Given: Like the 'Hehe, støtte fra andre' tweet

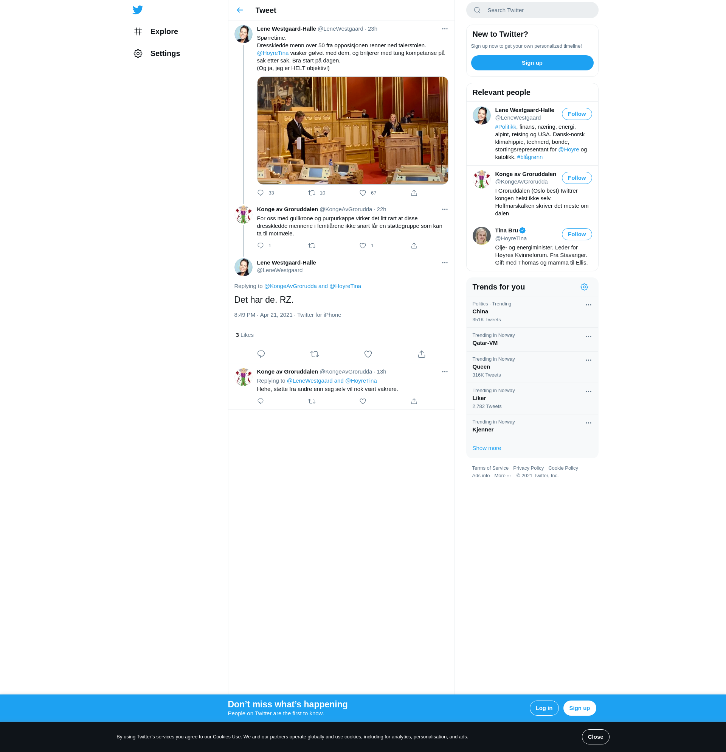Looking at the screenshot, I should (363, 401).
